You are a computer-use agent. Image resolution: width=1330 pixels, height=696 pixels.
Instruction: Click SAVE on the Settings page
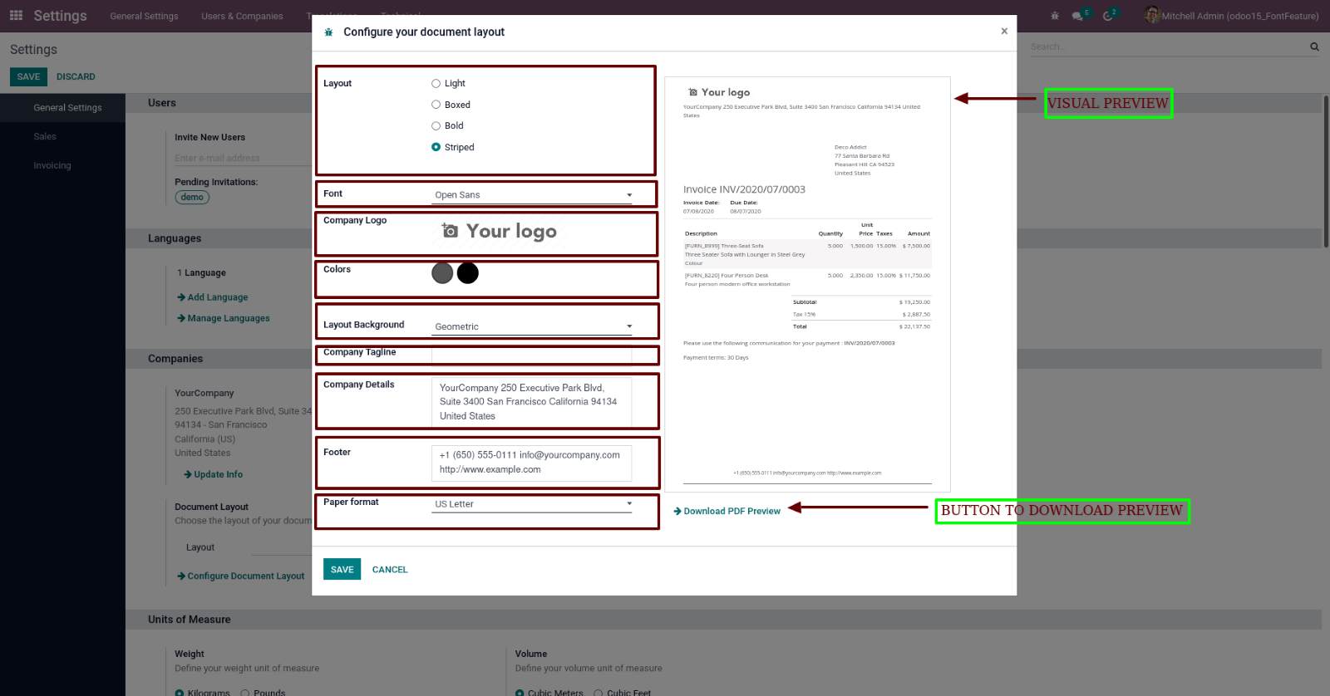click(28, 76)
